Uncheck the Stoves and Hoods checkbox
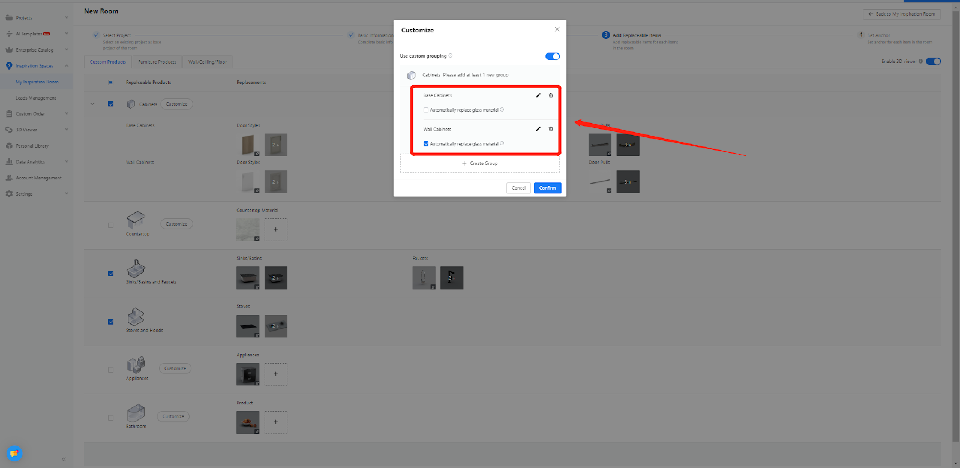The width and height of the screenshot is (960, 468). pyautogui.click(x=110, y=322)
